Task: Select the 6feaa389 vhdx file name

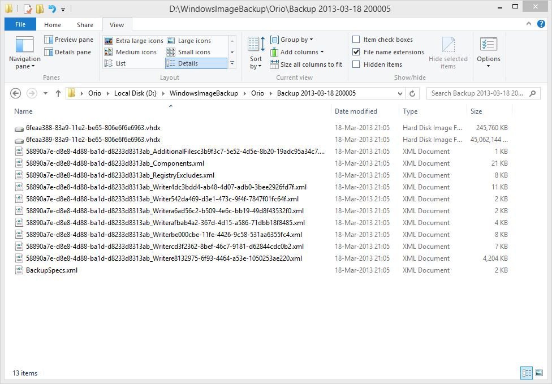Action: click(93, 140)
